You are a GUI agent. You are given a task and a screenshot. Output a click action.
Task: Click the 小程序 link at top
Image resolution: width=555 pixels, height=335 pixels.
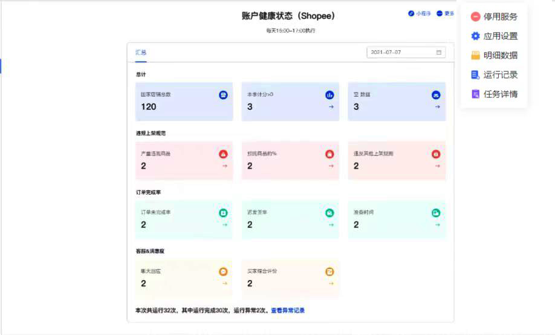pos(420,13)
